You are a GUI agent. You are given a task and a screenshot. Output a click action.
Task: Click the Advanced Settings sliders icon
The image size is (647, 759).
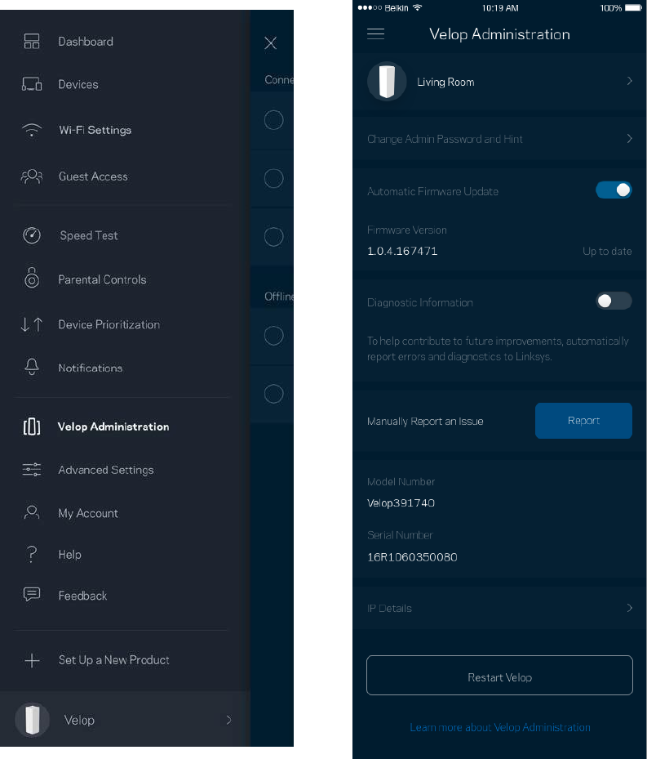32,470
